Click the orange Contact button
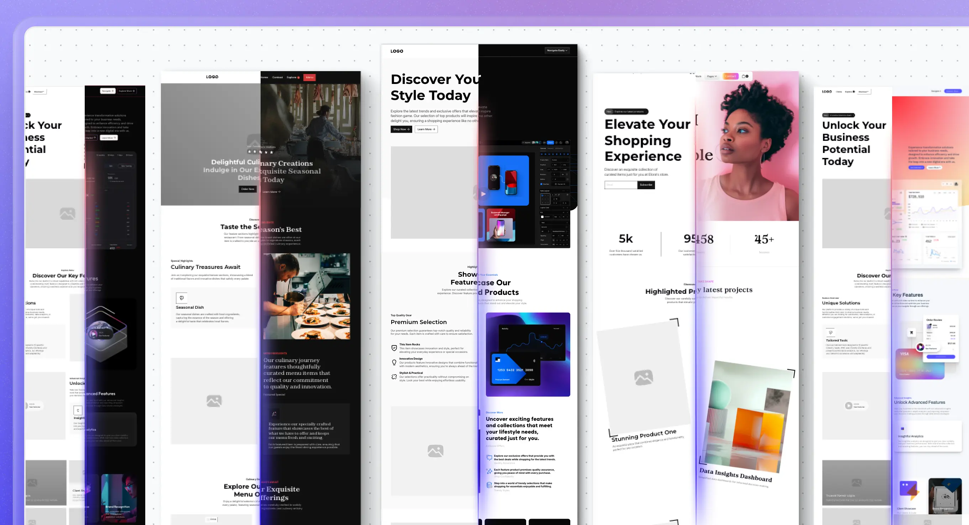The image size is (969, 525). (730, 76)
